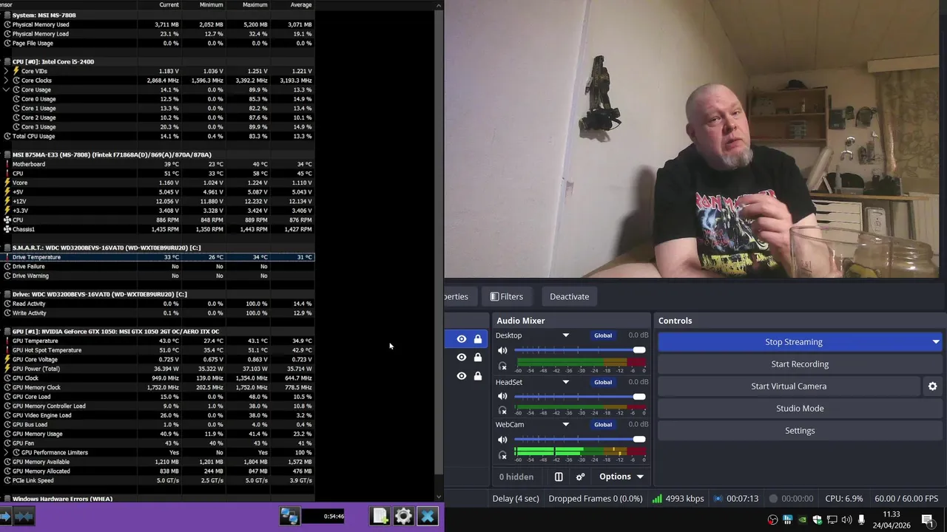Click the Deactivate button
This screenshot has width=947, height=532.
570,296
